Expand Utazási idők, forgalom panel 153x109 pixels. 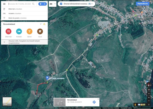click(x=4, y=42)
